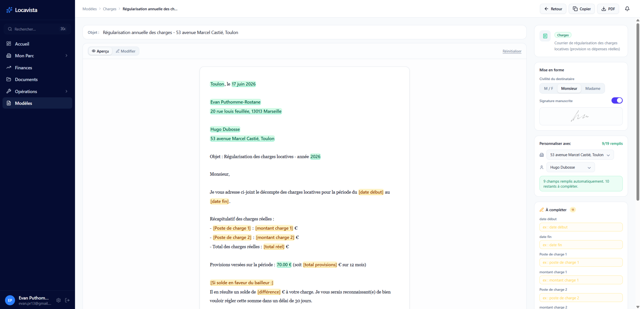Click the Poste de charge 1 input field
The image size is (640, 309).
(581, 262)
